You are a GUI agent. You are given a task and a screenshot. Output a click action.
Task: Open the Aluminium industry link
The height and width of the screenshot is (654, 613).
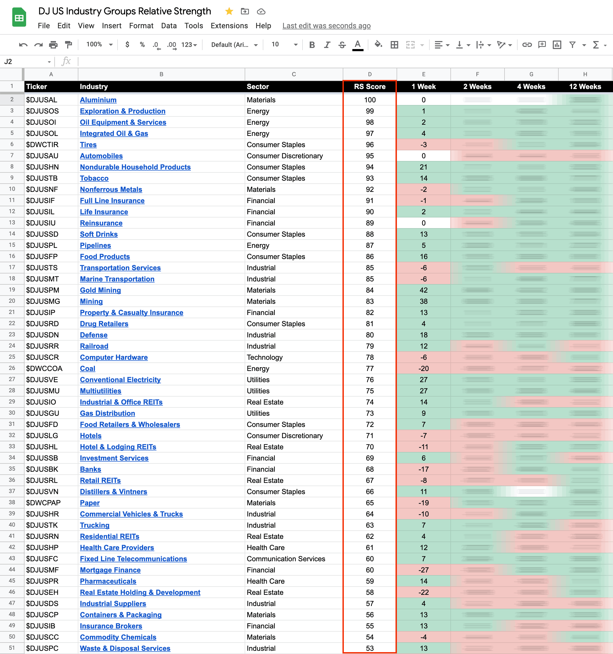pyautogui.click(x=98, y=100)
